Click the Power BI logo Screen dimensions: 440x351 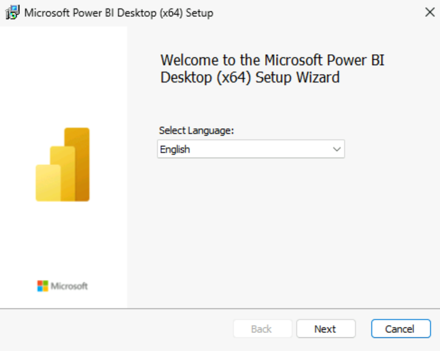63,164
